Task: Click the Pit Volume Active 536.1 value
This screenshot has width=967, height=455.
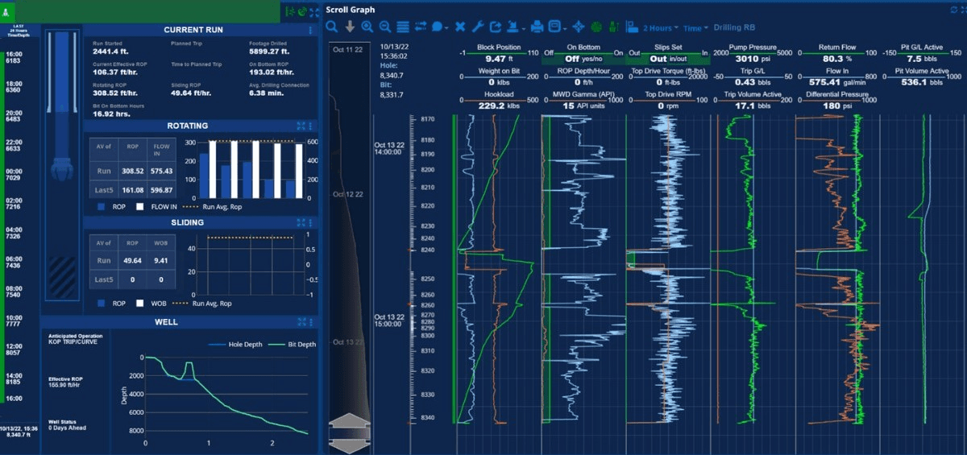Action: tap(923, 82)
